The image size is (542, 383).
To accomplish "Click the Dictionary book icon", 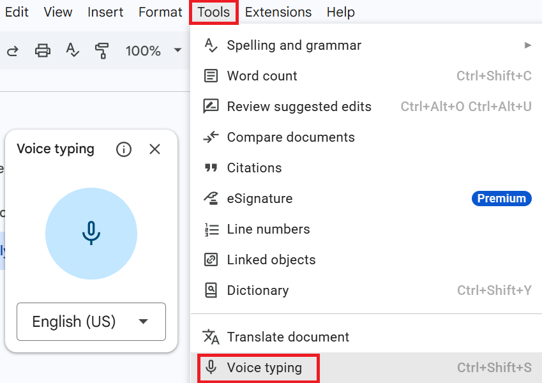I will coord(211,290).
